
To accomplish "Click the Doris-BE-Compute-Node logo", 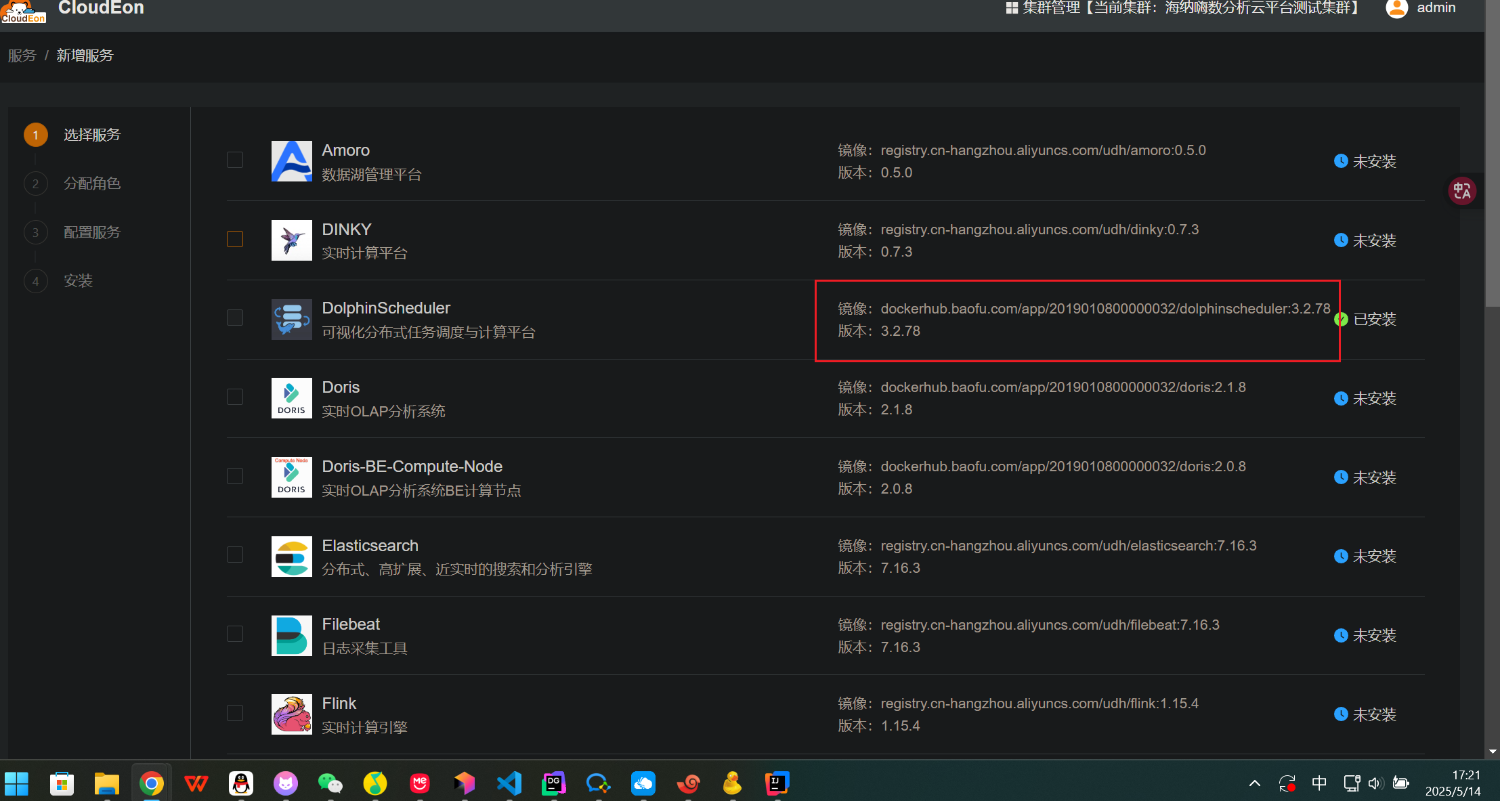I will tap(291, 477).
